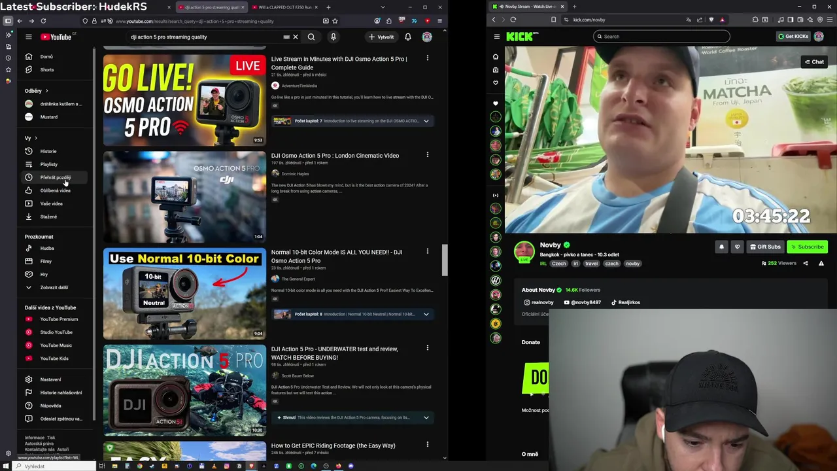
Task: Open Hudba under Prozkoumat
Action: pos(55,249)
